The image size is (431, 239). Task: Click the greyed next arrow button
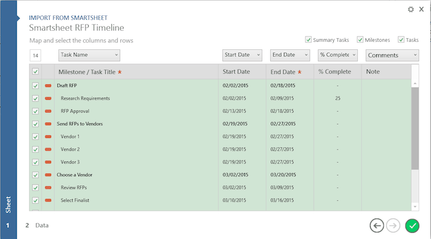pos(393,226)
